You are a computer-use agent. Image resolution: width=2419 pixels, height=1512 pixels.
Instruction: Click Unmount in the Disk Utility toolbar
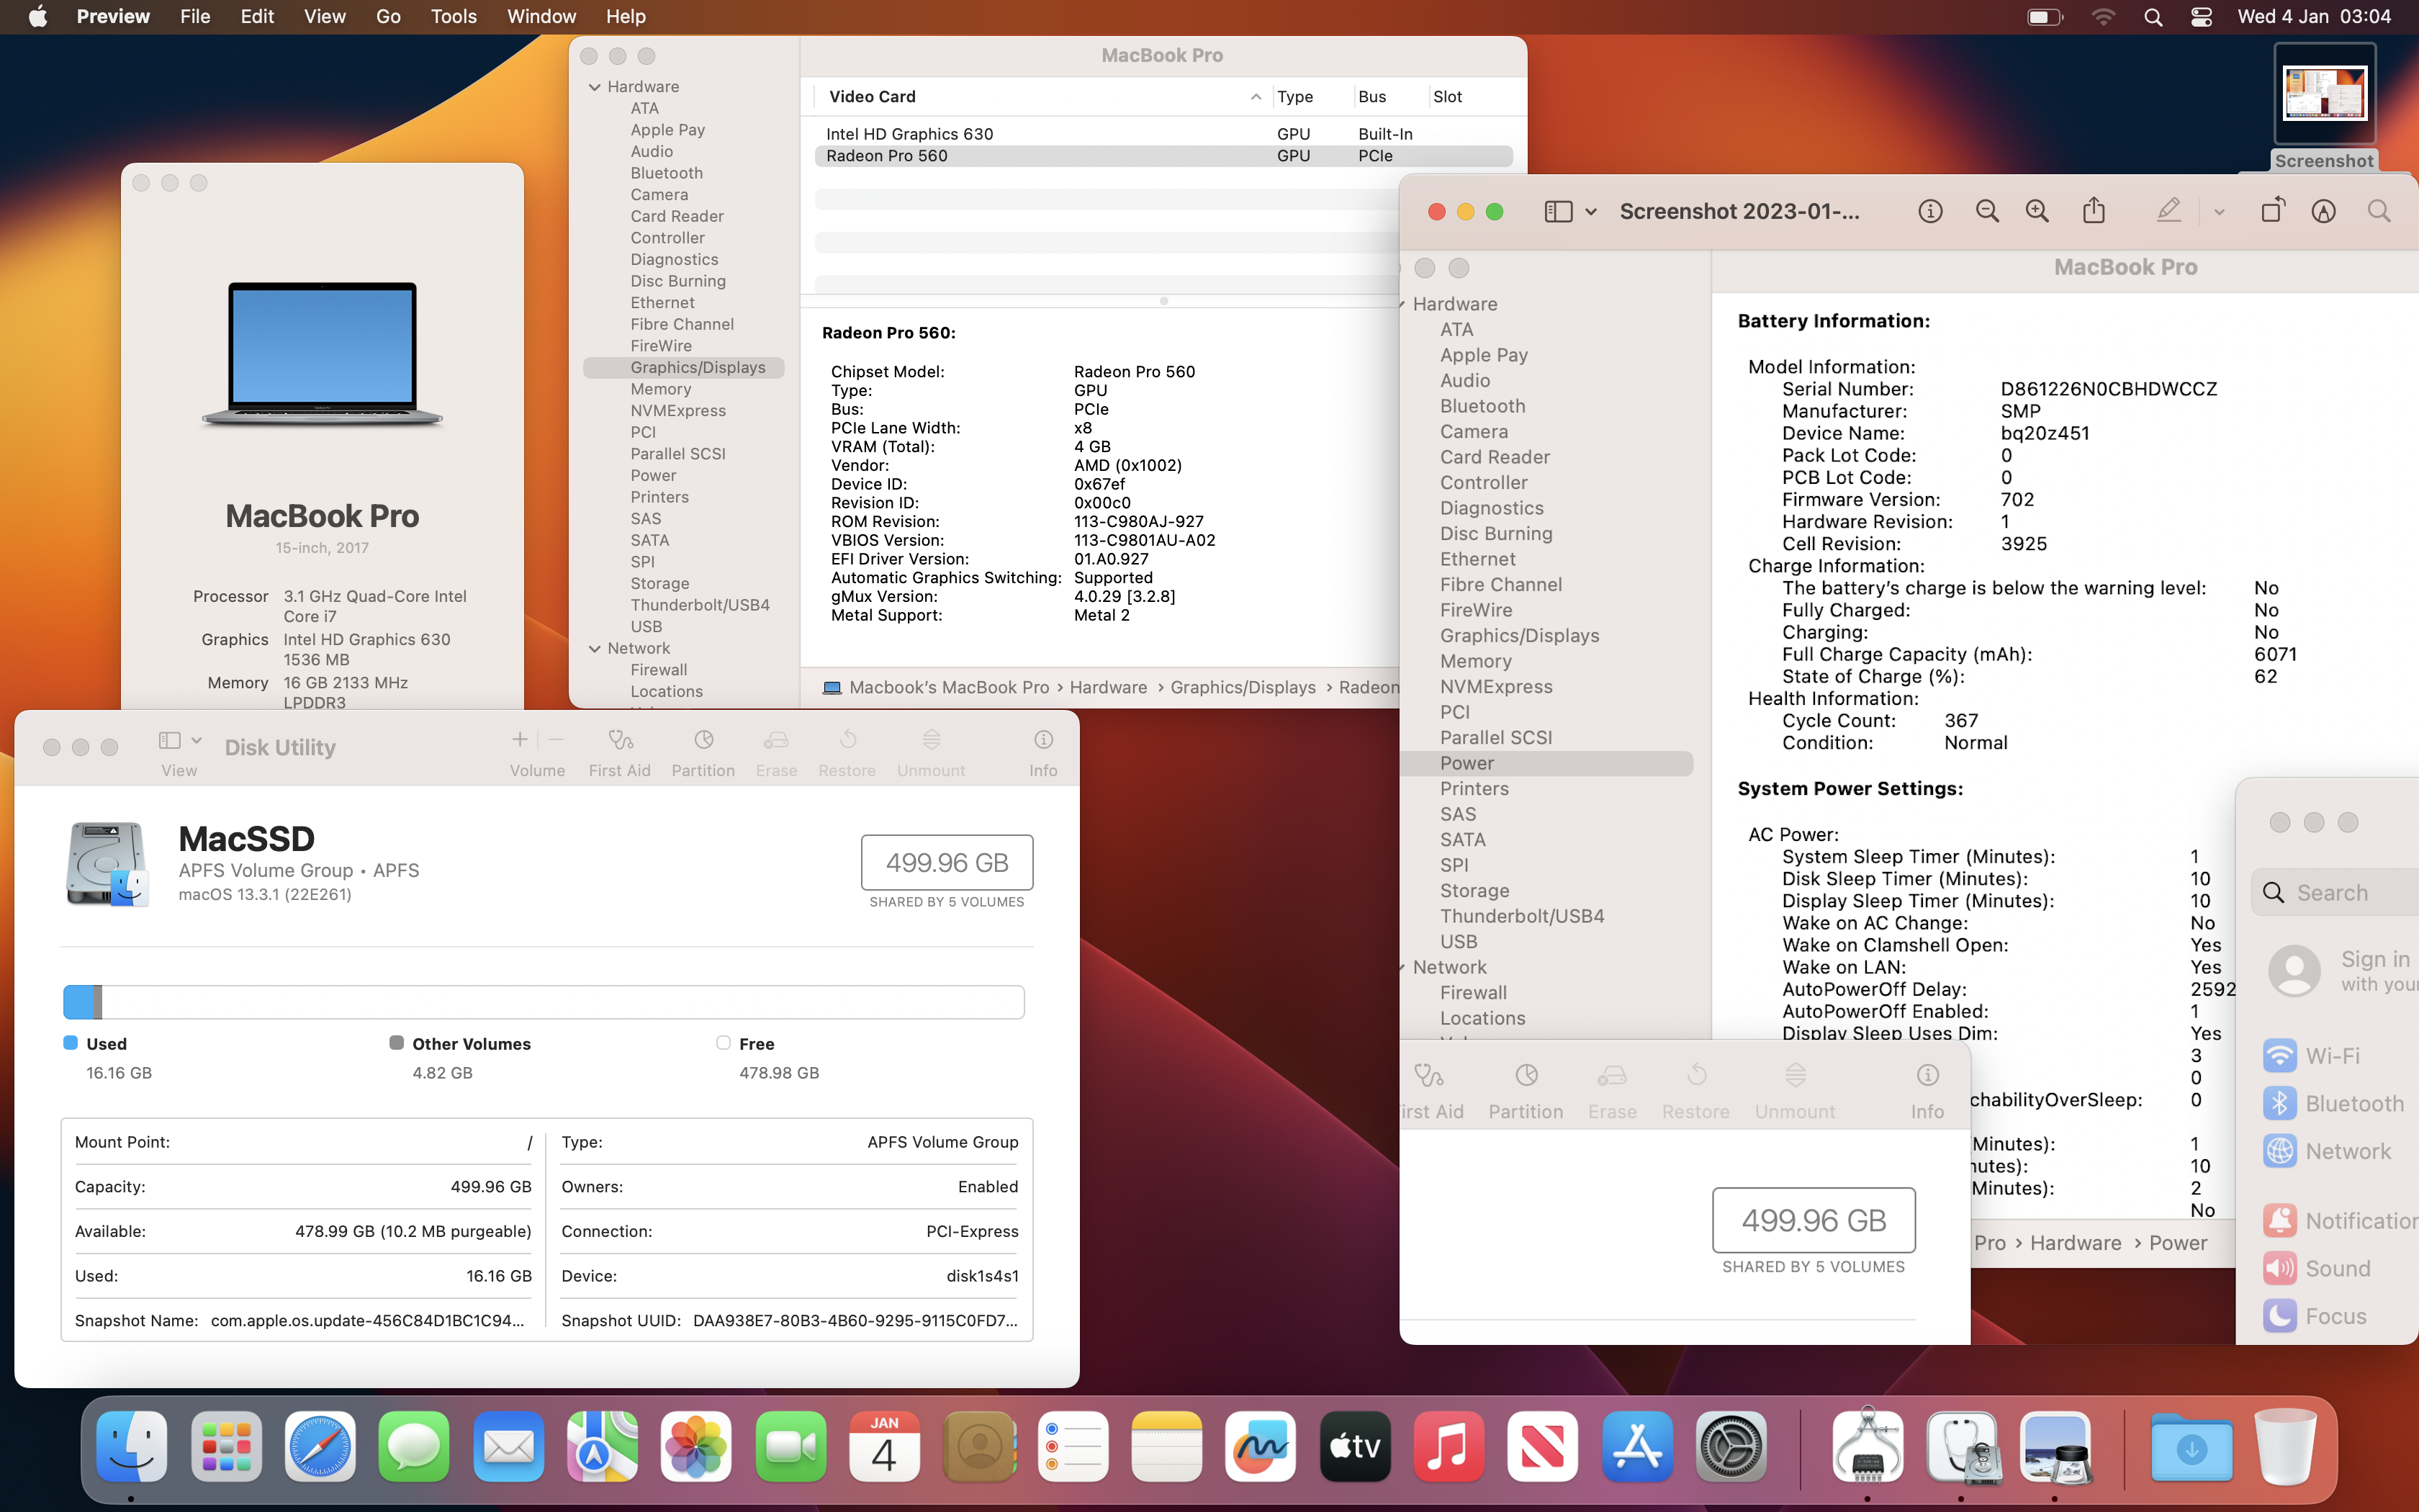tap(931, 752)
